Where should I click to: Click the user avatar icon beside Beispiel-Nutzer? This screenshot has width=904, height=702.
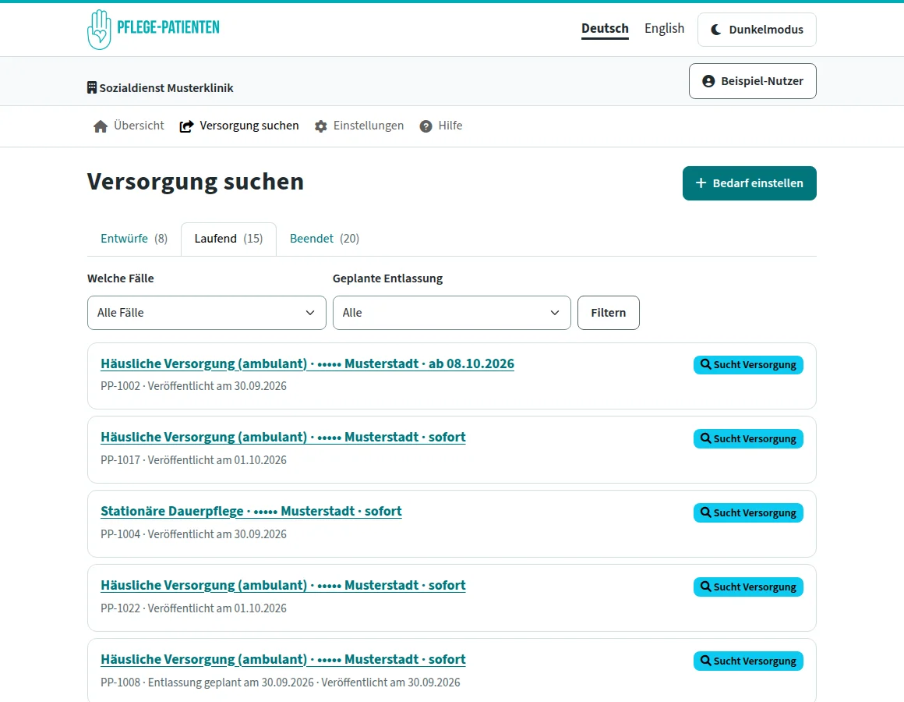pos(708,81)
